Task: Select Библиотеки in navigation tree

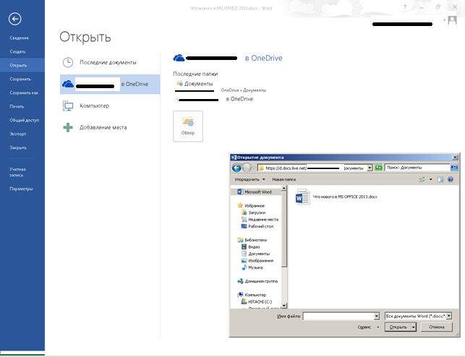Action: (x=252, y=240)
